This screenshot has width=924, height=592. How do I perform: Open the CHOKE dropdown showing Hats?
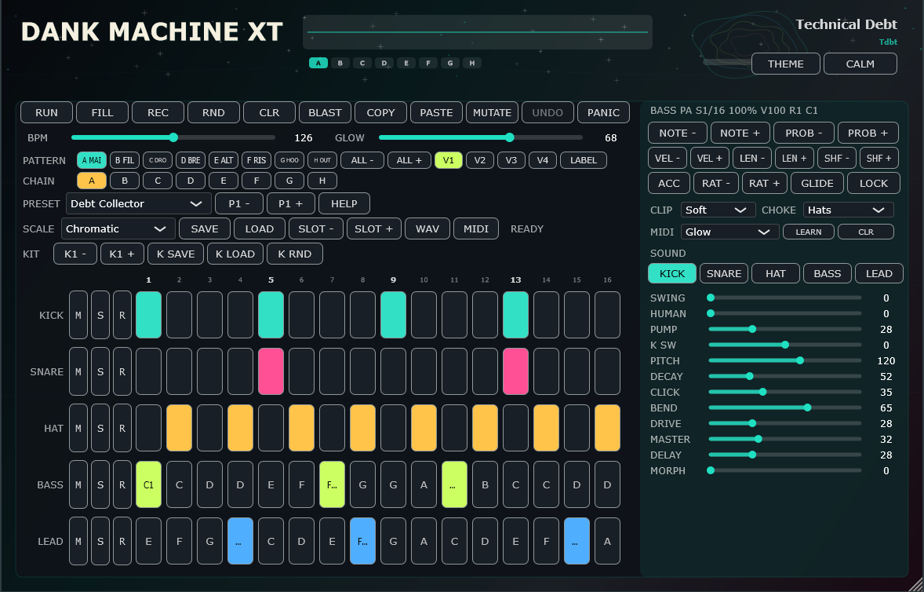(848, 210)
